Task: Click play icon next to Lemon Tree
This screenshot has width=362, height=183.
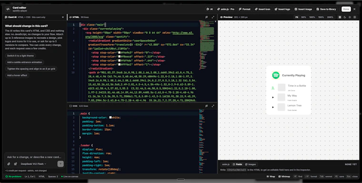Action: (273, 107)
